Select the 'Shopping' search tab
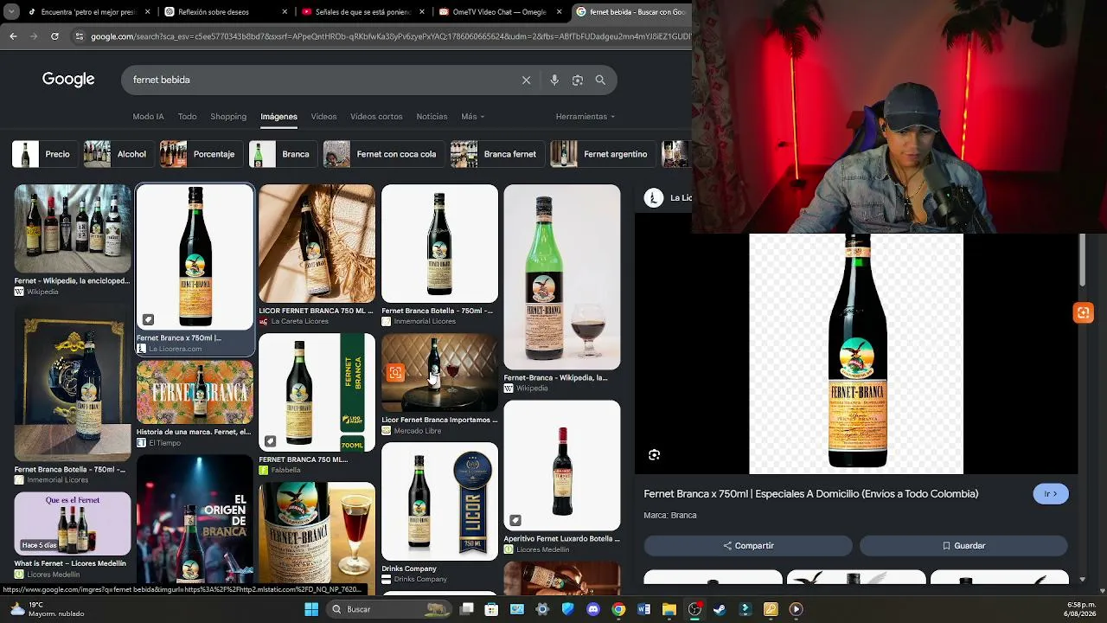This screenshot has width=1107, height=623. 228,117
